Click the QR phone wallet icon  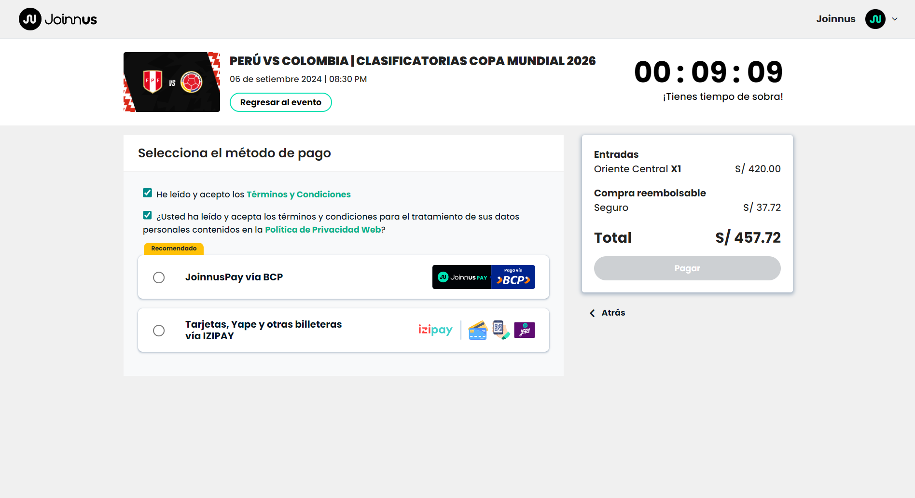500,330
